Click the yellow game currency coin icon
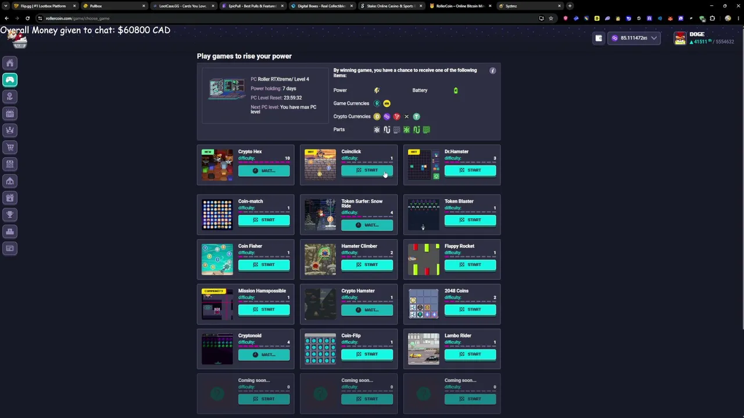This screenshot has height=418, width=744. [x=387, y=103]
